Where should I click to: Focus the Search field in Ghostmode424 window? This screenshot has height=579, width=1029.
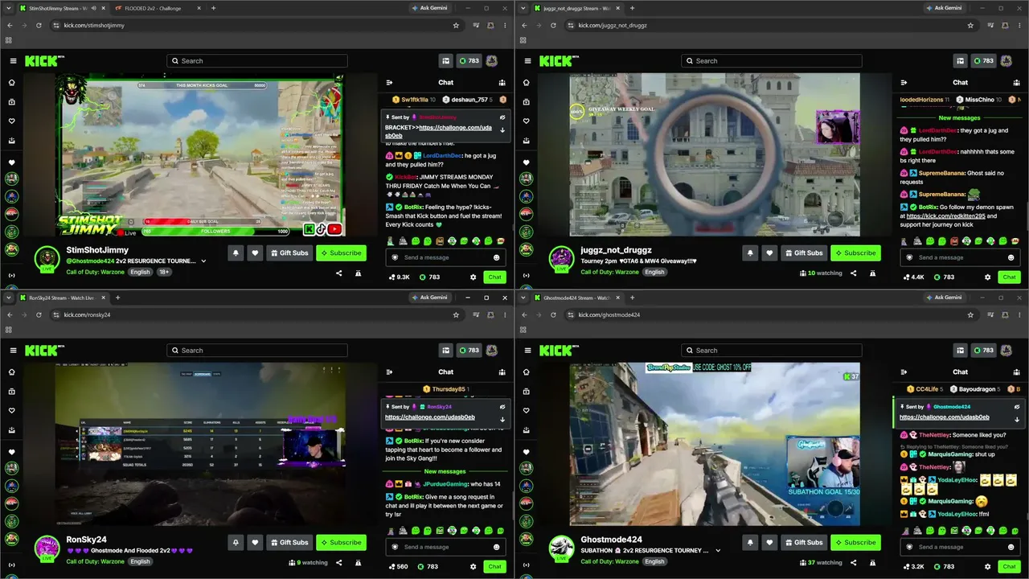pos(771,351)
